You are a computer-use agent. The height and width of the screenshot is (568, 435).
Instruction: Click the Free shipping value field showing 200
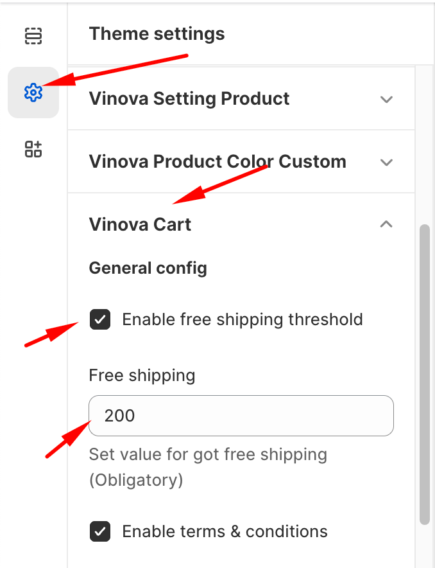pyautogui.click(x=241, y=416)
